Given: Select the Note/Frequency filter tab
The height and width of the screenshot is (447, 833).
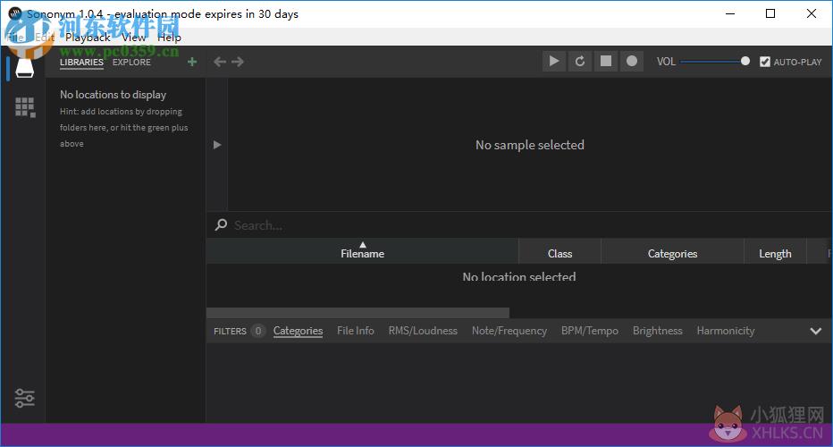Looking at the screenshot, I should 509,331.
